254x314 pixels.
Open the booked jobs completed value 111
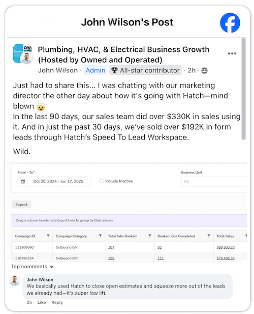[x=161, y=258]
